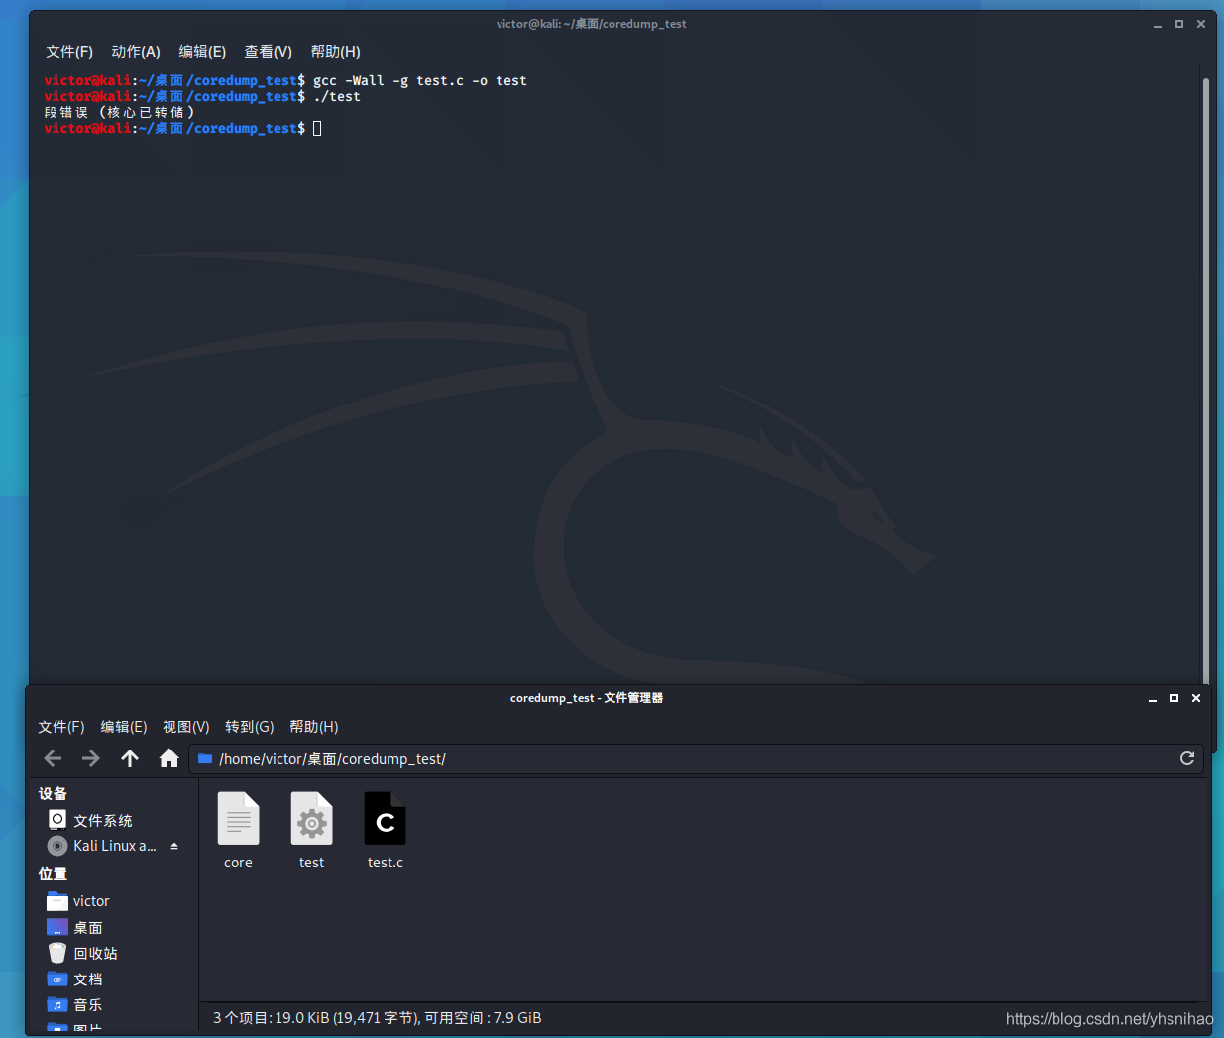This screenshot has height=1038, width=1224.
Task: Maximize the terminal window
Action: [x=1179, y=24]
